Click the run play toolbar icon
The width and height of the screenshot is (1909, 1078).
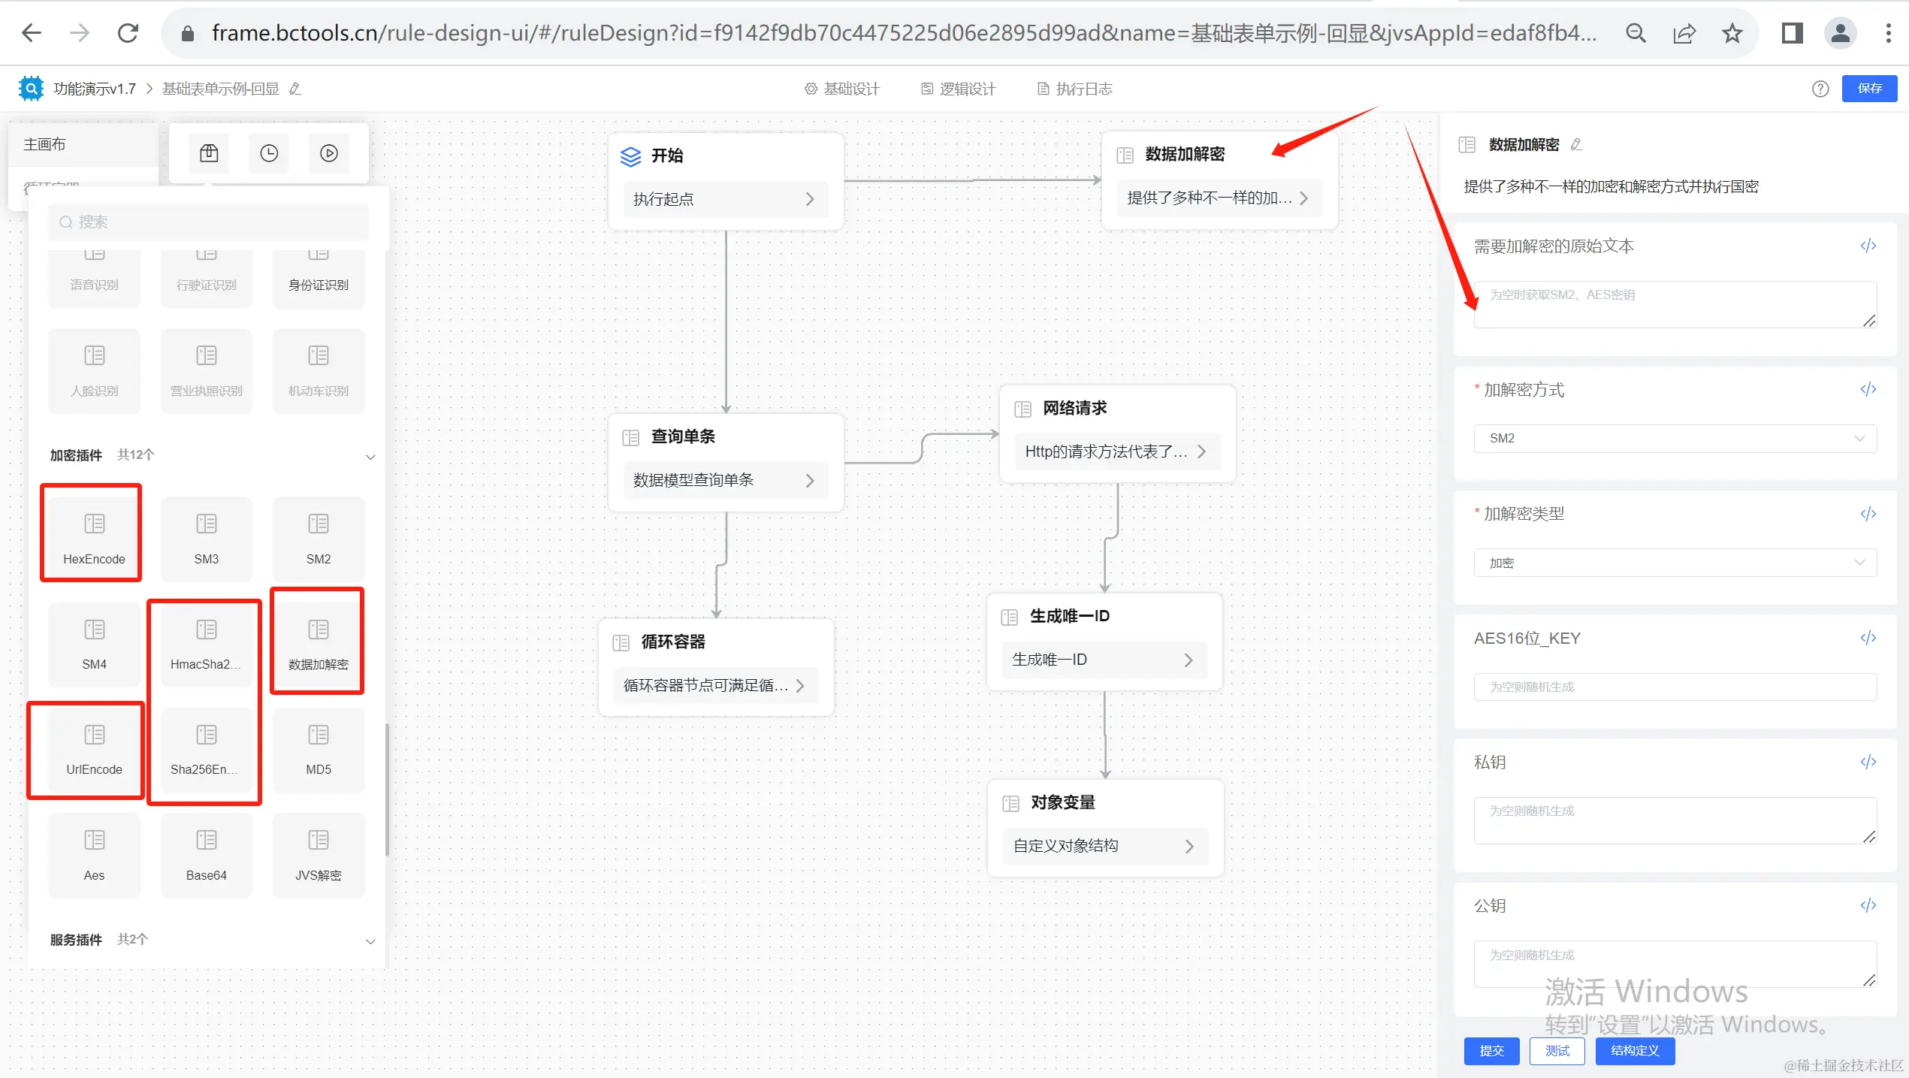point(329,153)
